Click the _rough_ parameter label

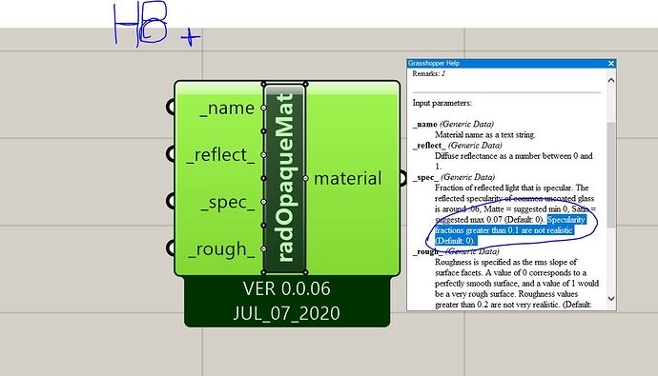tap(221, 248)
